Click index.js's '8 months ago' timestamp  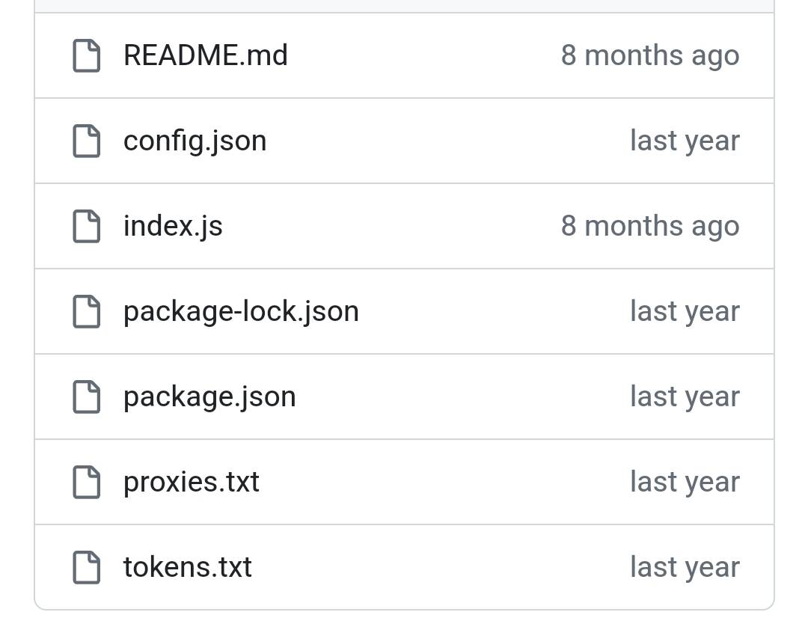pos(649,226)
